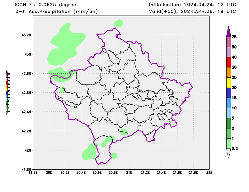Viewport: 249px width, 192px height.
Task: Click the 42.8N latitude axis label
Action: point(26,73)
